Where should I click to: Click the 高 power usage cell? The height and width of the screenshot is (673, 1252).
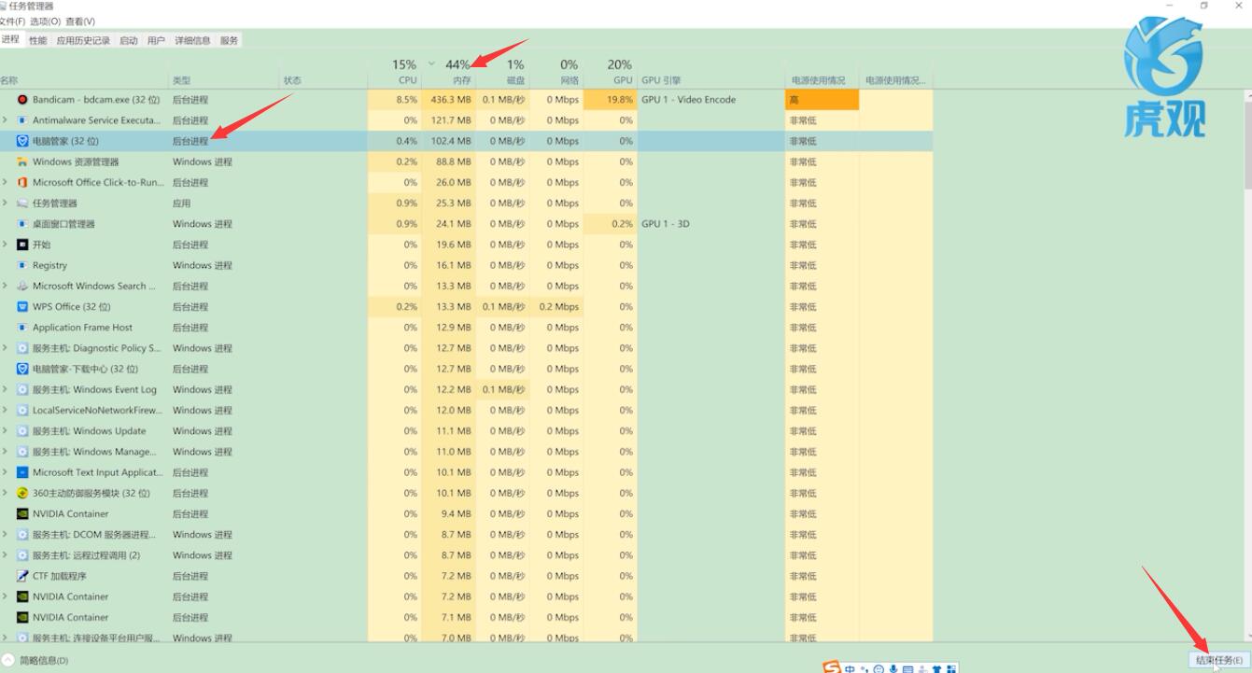822,100
